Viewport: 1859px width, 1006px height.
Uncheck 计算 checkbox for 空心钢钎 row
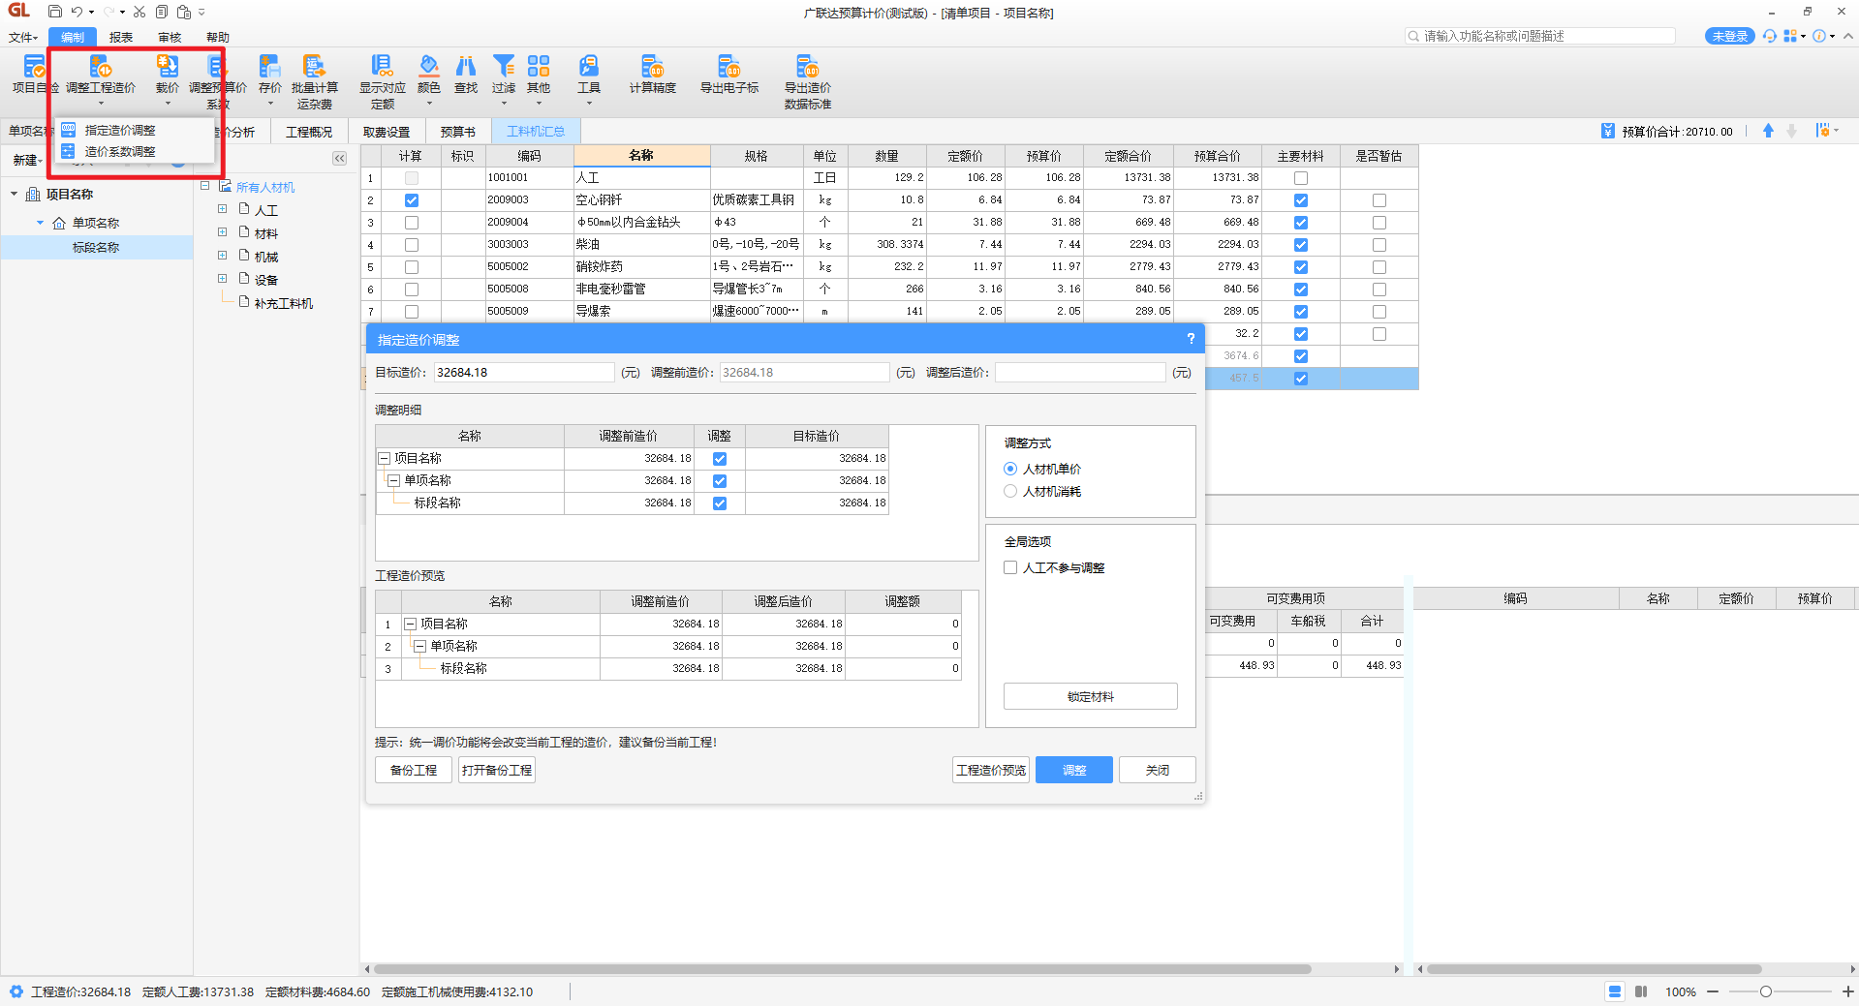point(412,200)
